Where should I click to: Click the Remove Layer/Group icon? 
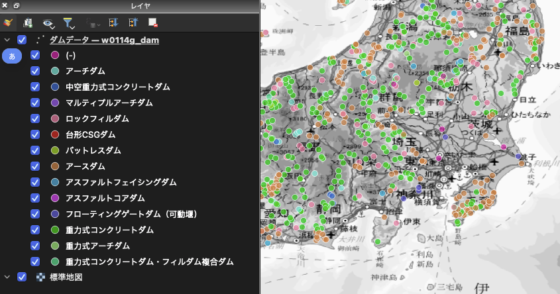pyautogui.click(x=153, y=23)
